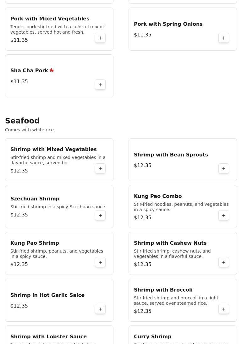Add Pork with Mixed Vegetables to cart
242x344 pixels.
[100, 38]
